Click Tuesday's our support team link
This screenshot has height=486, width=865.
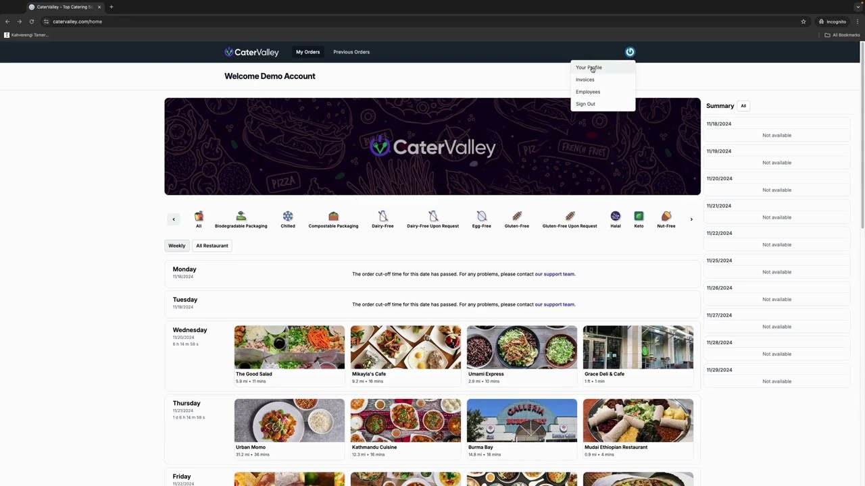(x=555, y=304)
